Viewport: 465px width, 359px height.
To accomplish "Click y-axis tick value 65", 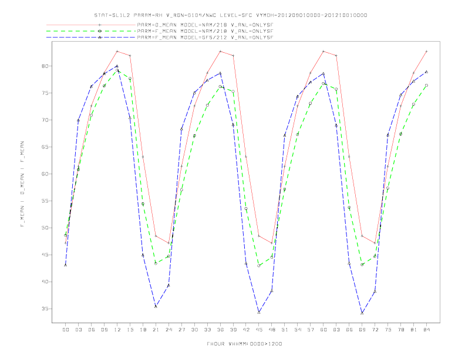I will [x=45, y=147].
